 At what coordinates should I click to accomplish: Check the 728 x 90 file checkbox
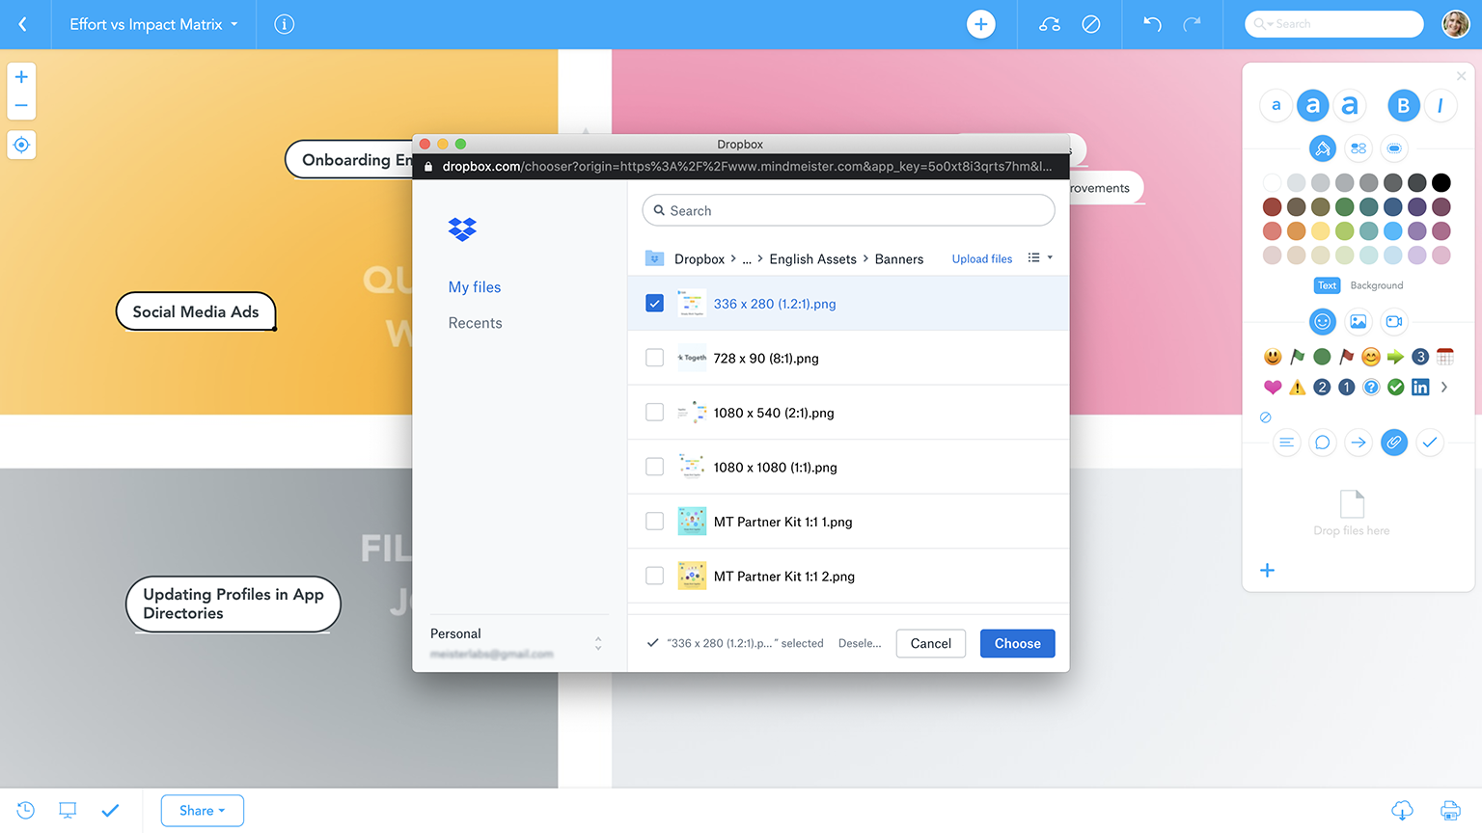point(654,358)
